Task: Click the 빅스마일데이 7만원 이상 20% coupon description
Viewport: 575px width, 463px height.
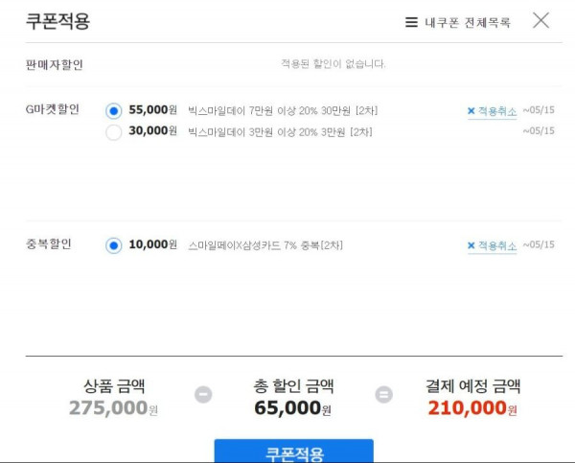Action: [x=283, y=111]
